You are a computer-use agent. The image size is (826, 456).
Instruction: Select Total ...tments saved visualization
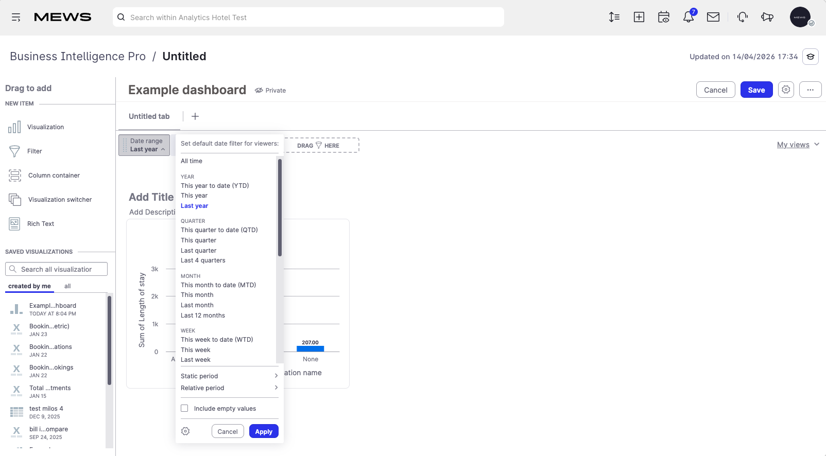pos(50,392)
